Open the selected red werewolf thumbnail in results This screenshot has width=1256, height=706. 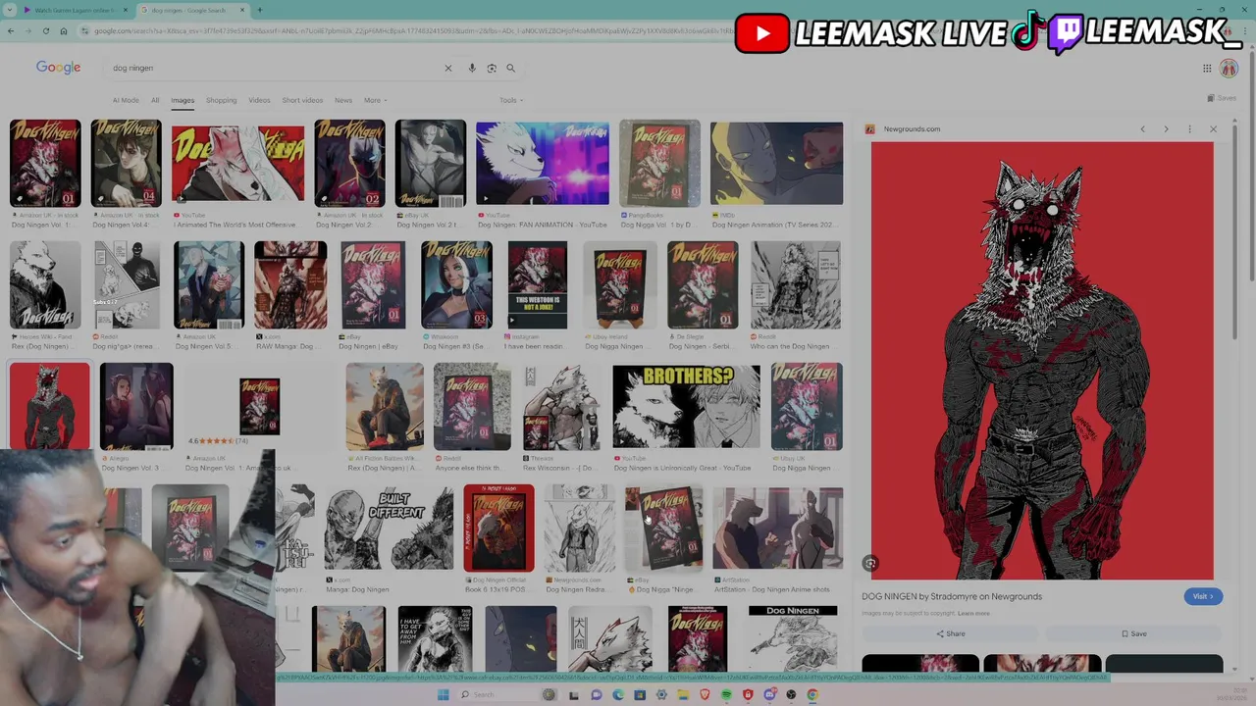(x=49, y=406)
